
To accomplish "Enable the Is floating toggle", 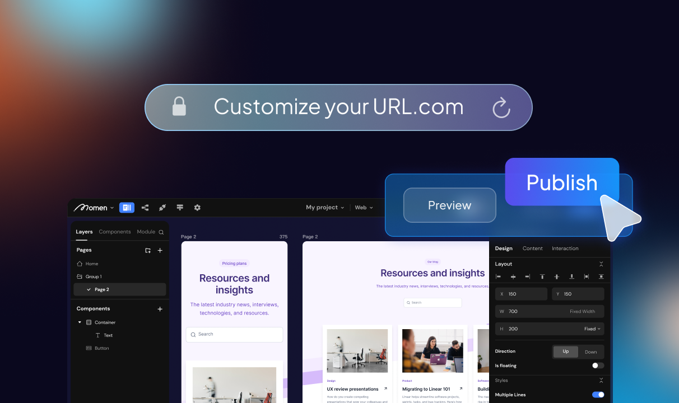I will 598,365.
